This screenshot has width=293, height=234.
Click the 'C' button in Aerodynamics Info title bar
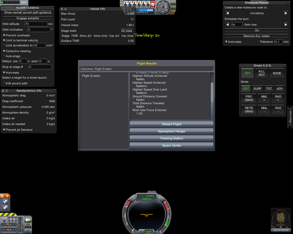tap(7, 91)
